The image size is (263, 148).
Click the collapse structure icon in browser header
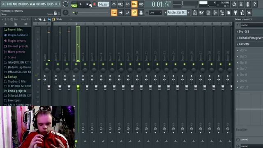pos(5,24)
